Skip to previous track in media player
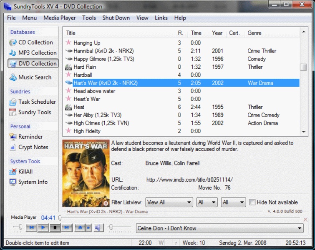 [32, 227]
